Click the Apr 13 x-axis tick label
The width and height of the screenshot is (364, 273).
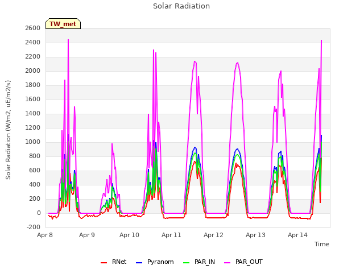tap(255, 235)
